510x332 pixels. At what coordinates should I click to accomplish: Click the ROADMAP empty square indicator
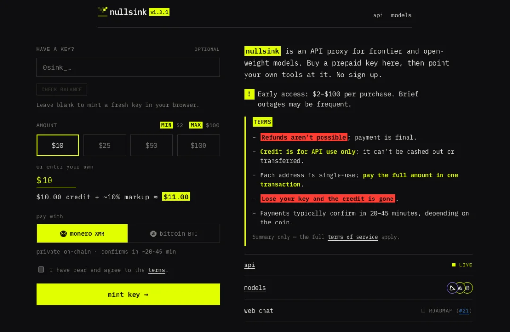(423, 311)
